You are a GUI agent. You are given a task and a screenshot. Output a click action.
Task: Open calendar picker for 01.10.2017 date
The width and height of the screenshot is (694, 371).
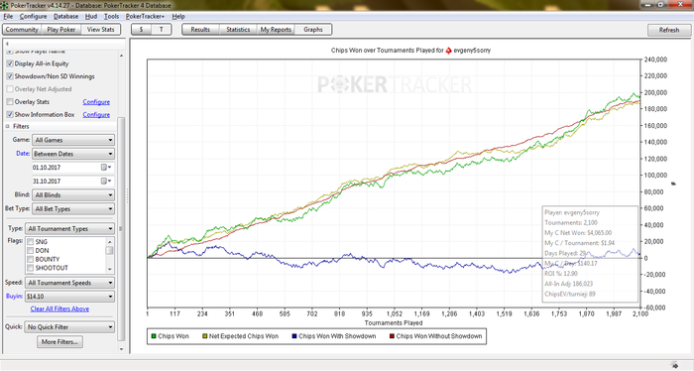click(106, 168)
